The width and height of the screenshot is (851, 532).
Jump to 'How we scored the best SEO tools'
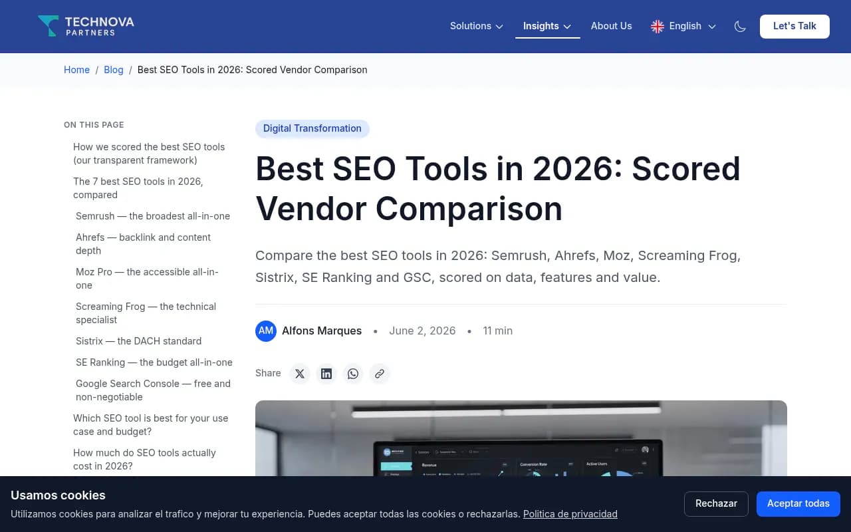(x=149, y=154)
